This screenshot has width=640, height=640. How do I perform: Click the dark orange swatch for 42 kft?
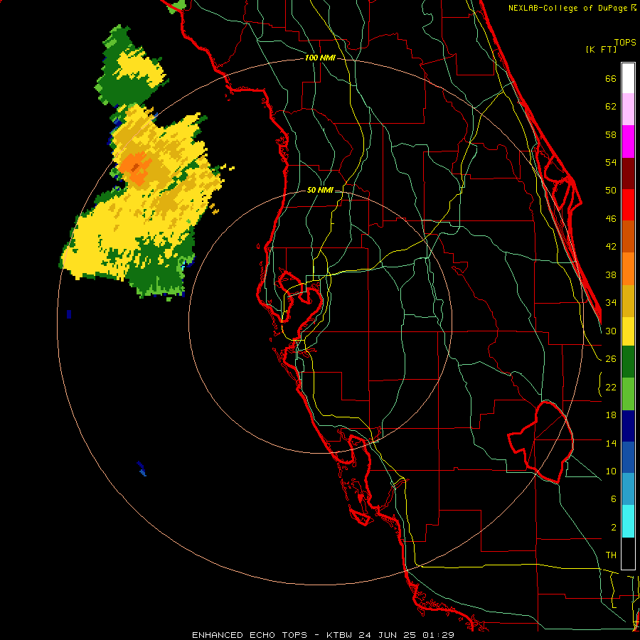pos(628,237)
